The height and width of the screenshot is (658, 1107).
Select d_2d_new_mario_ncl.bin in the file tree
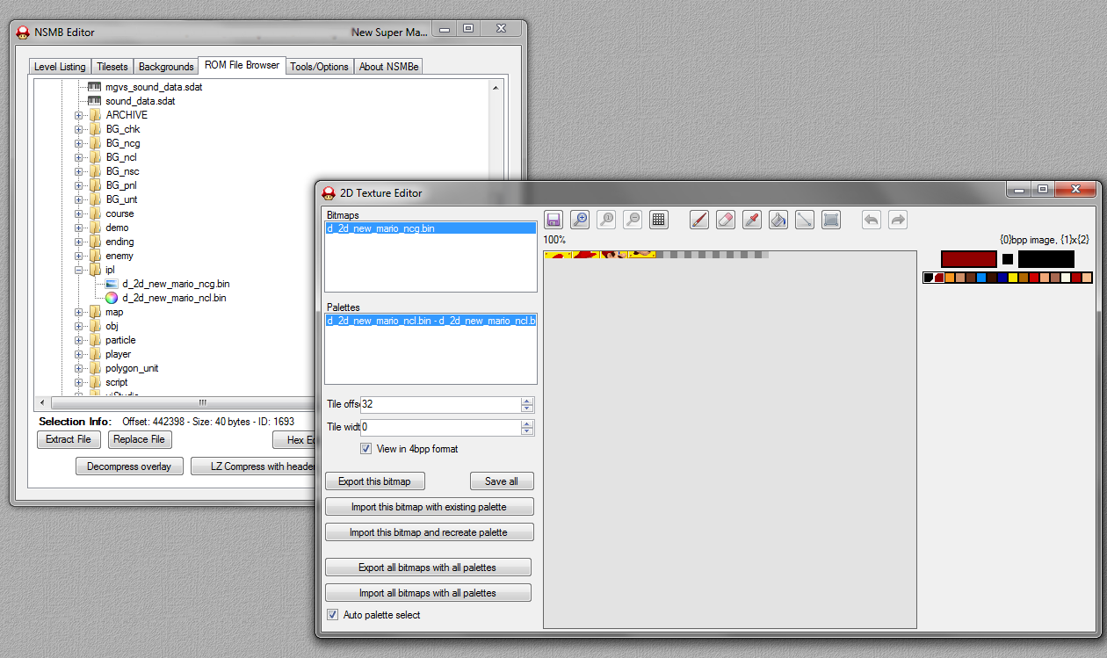pos(174,298)
